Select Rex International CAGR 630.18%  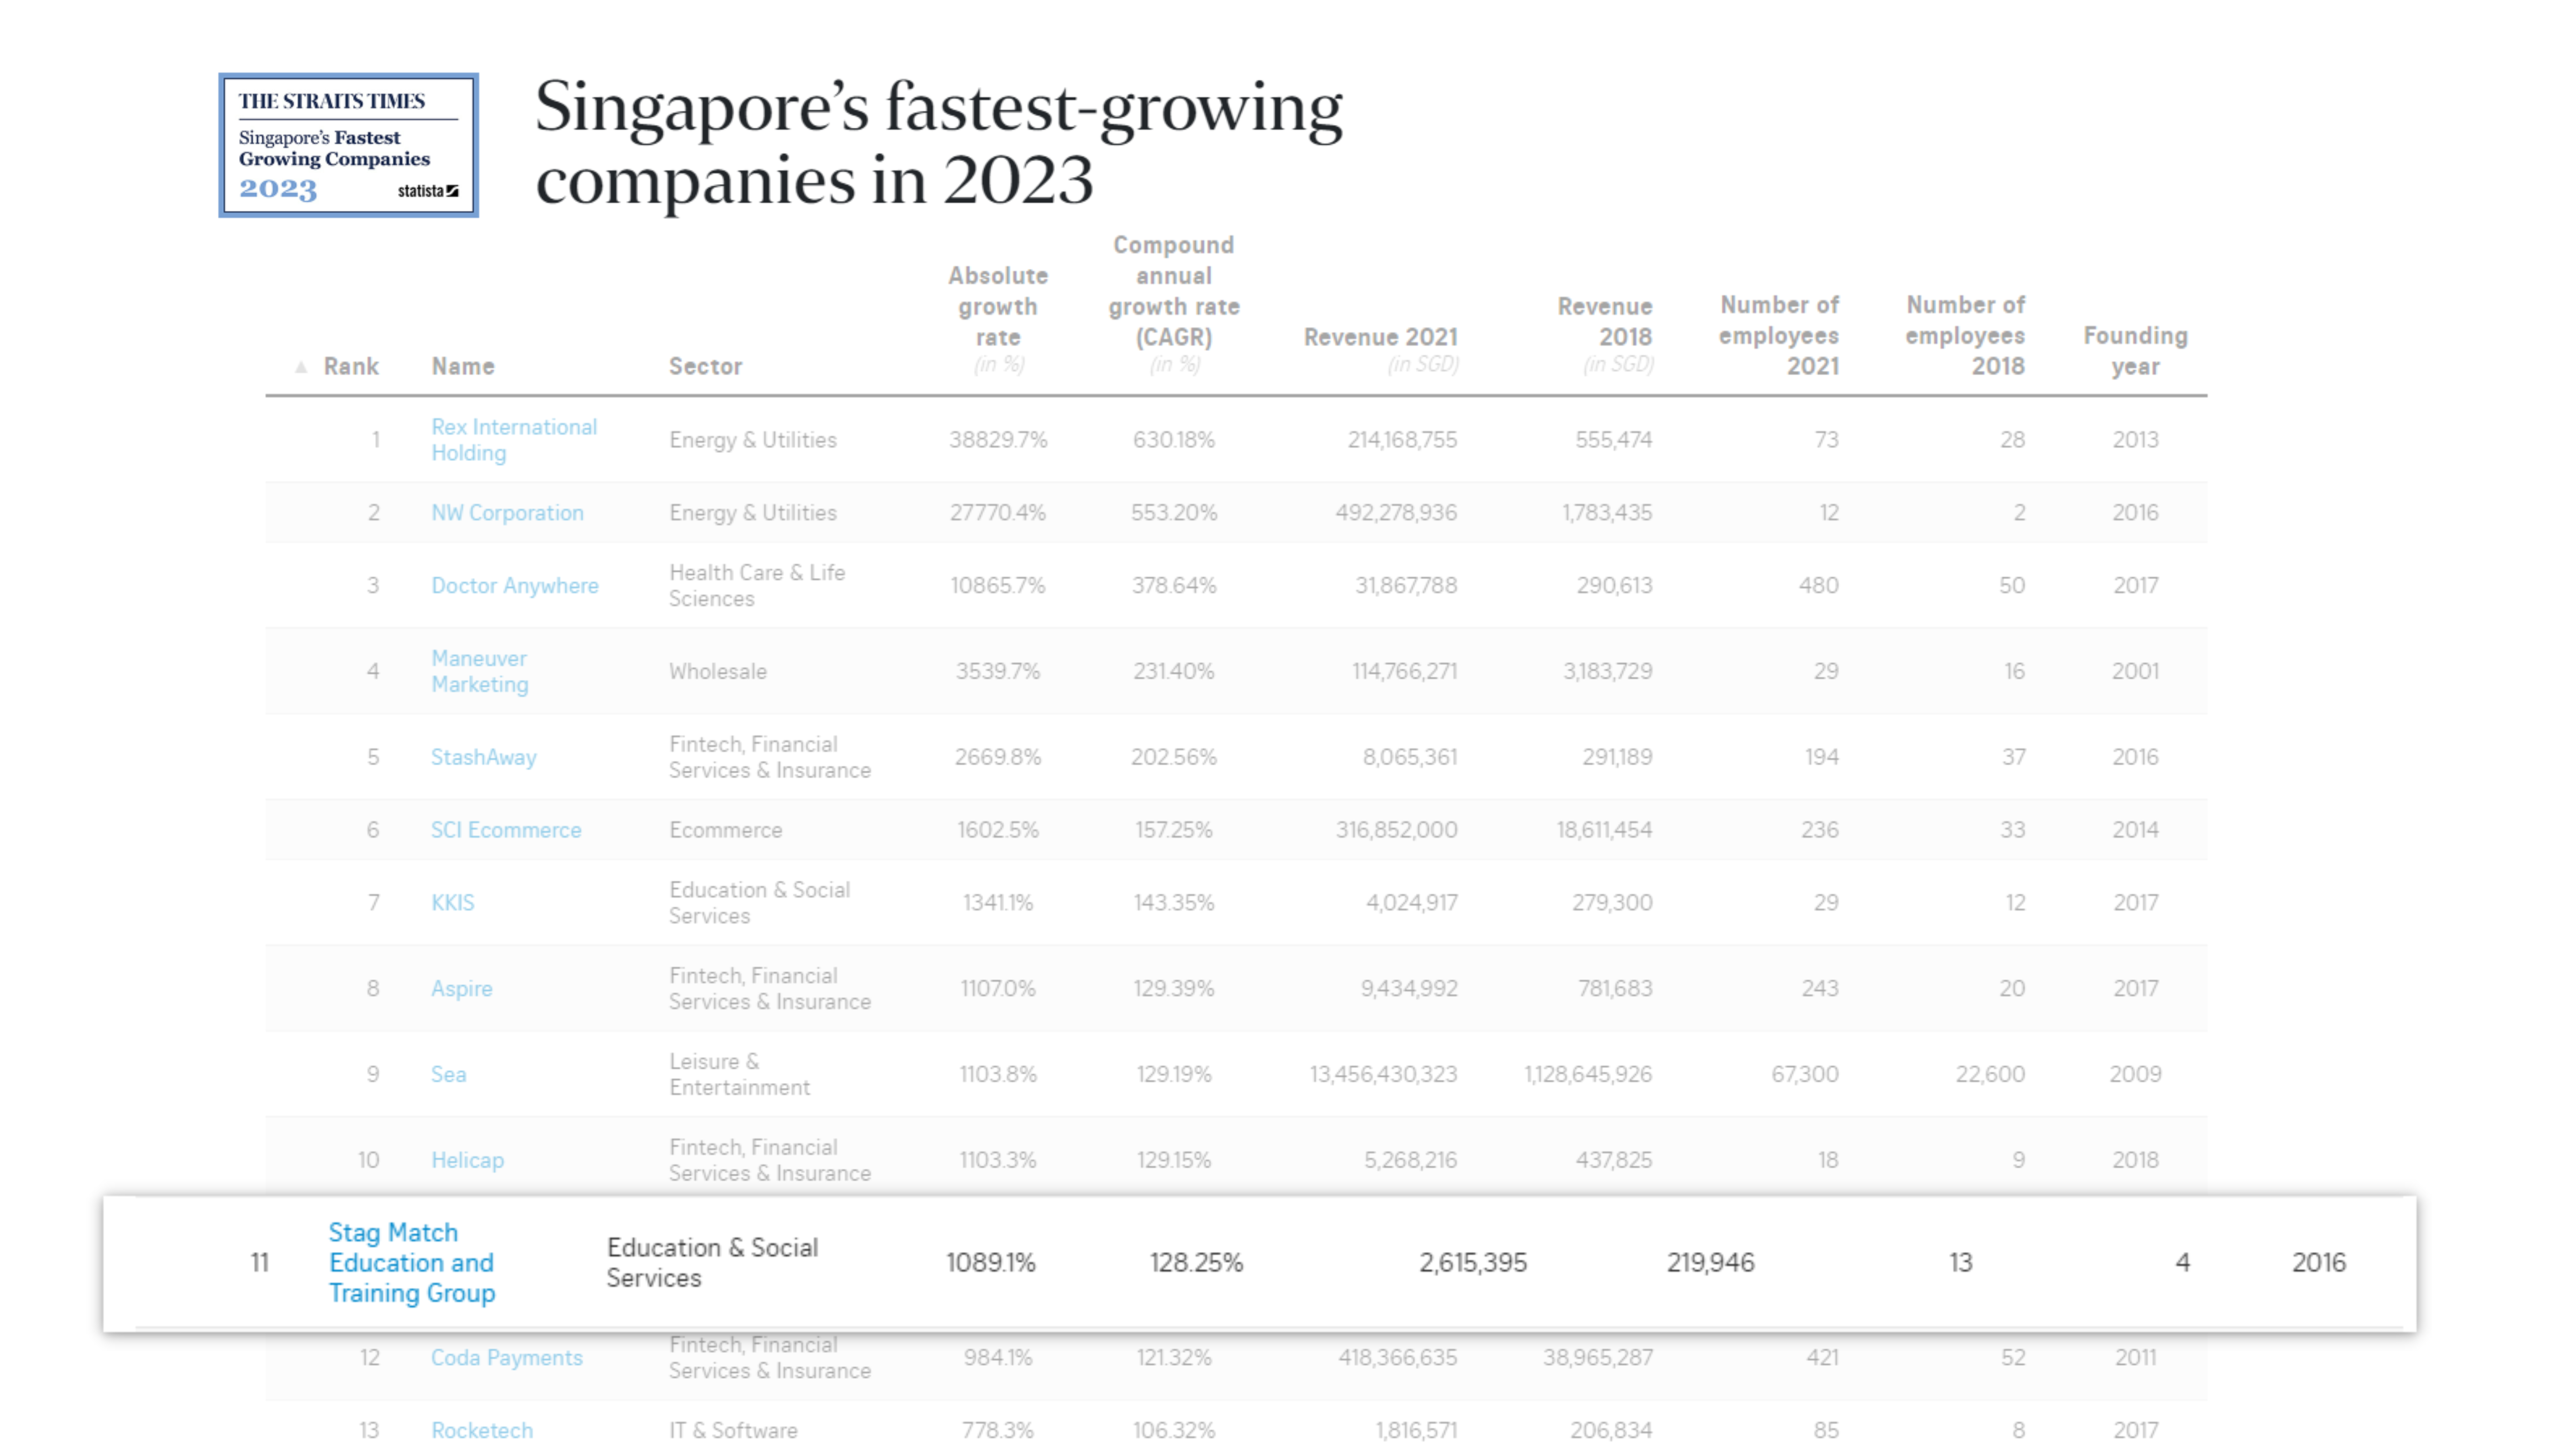(1174, 440)
